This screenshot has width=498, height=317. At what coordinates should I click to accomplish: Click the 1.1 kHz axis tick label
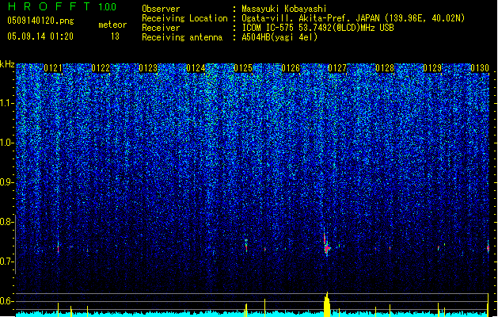[7, 103]
